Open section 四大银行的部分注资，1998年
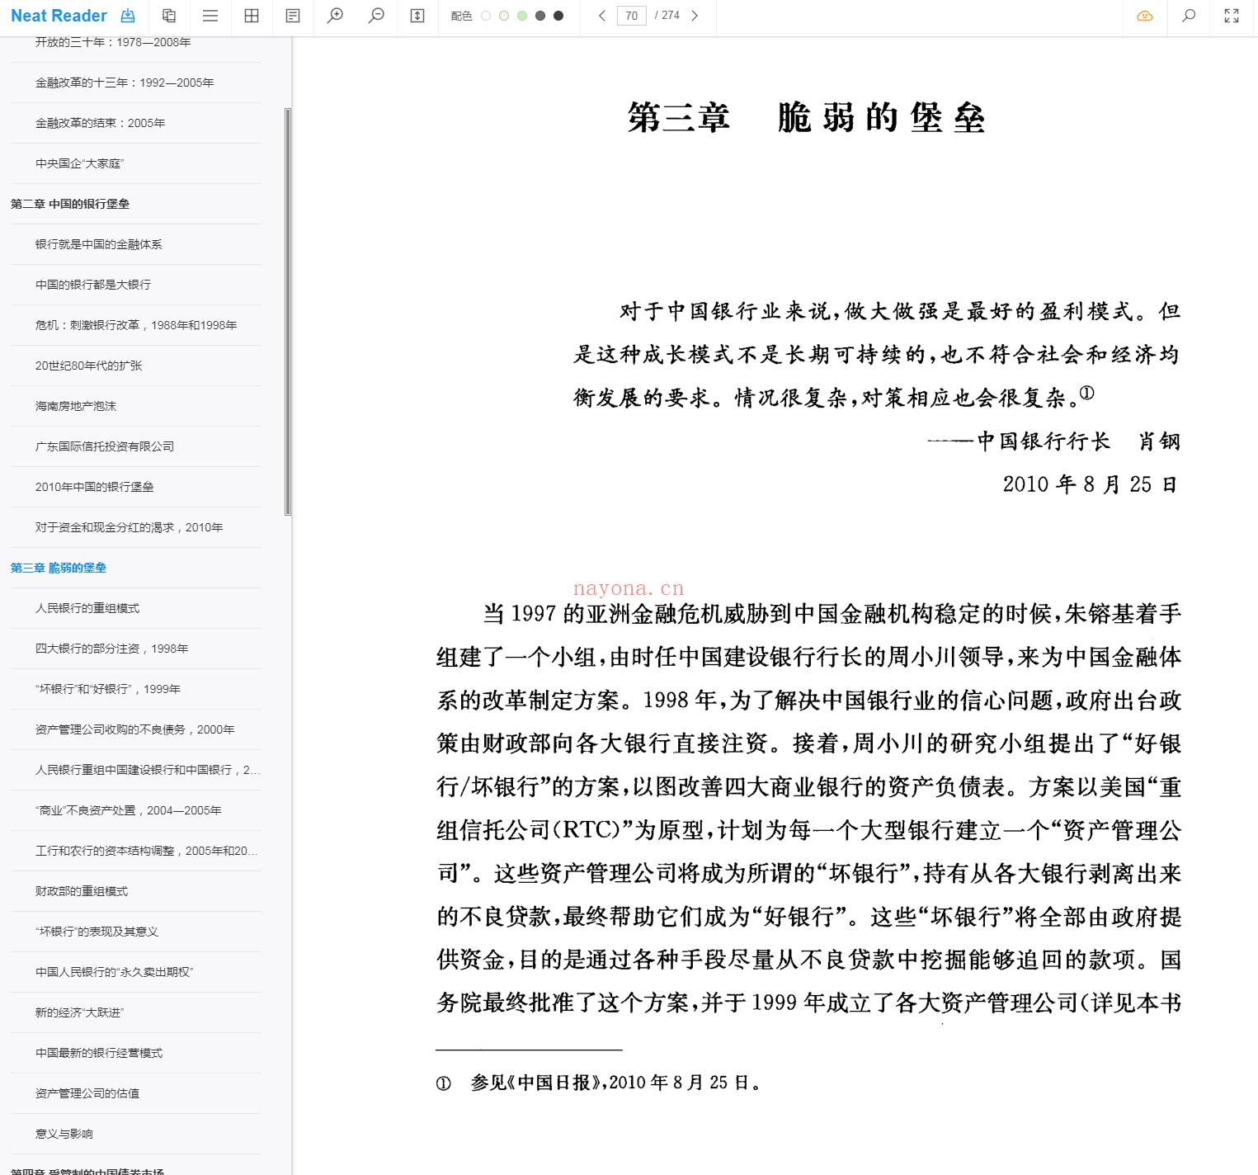Image resolution: width=1258 pixels, height=1175 pixels. [x=111, y=649]
